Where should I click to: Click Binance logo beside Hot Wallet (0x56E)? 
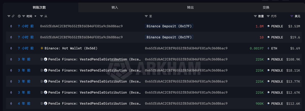coord(42,48)
